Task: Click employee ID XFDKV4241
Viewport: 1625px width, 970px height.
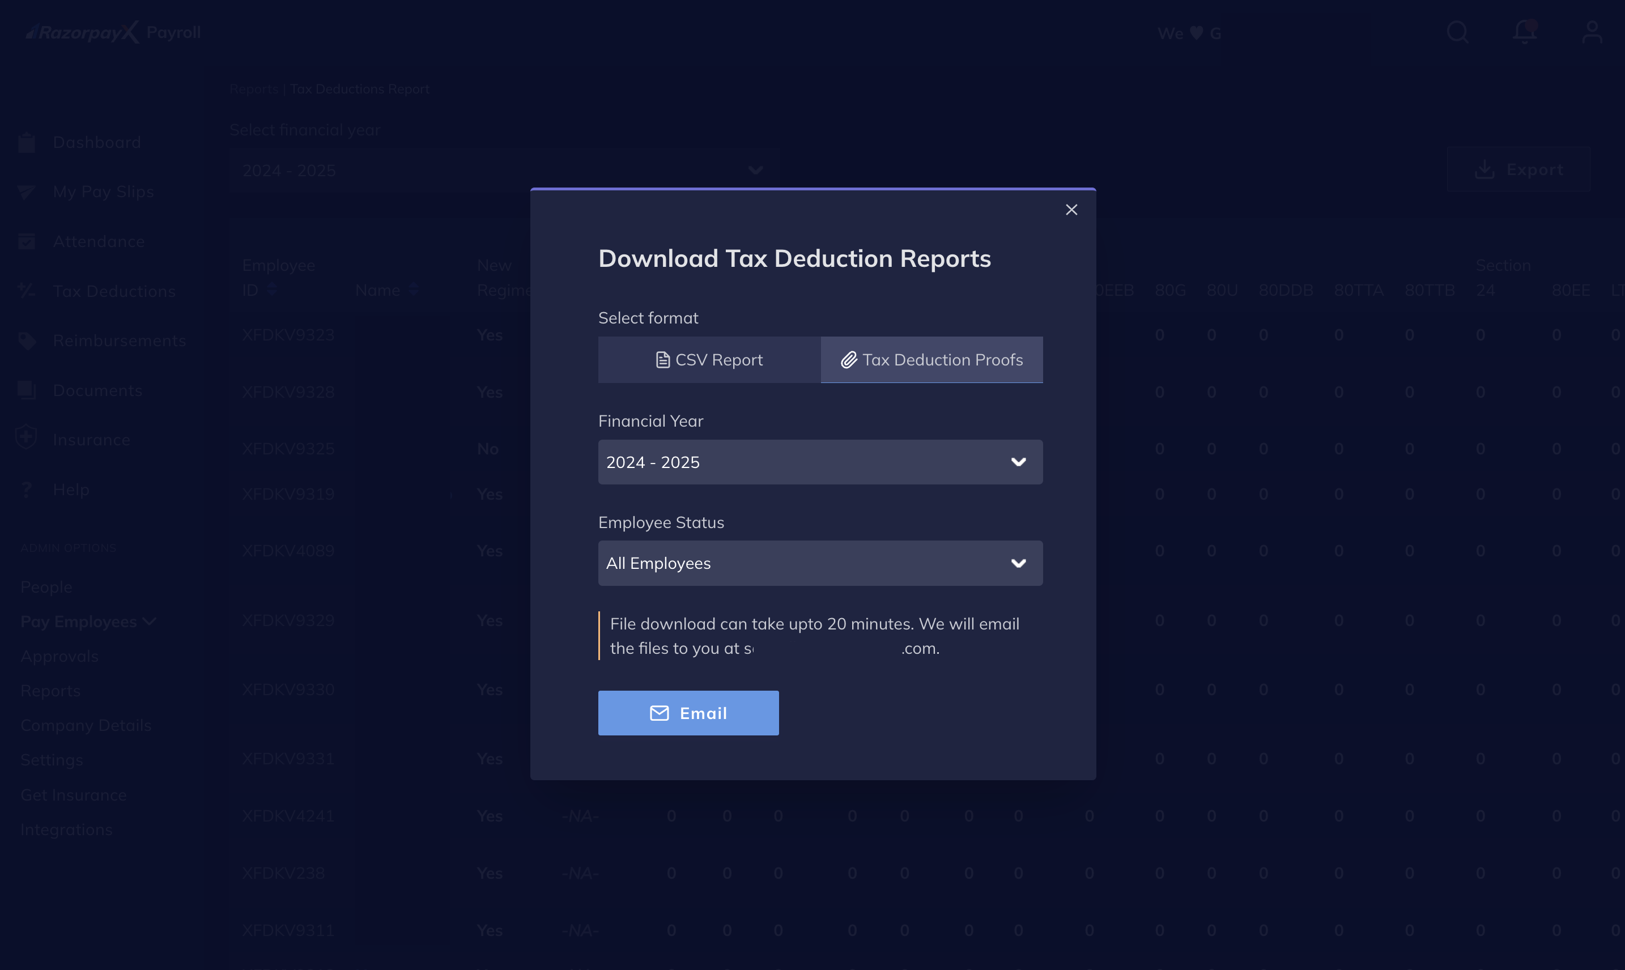Action: click(x=288, y=816)
